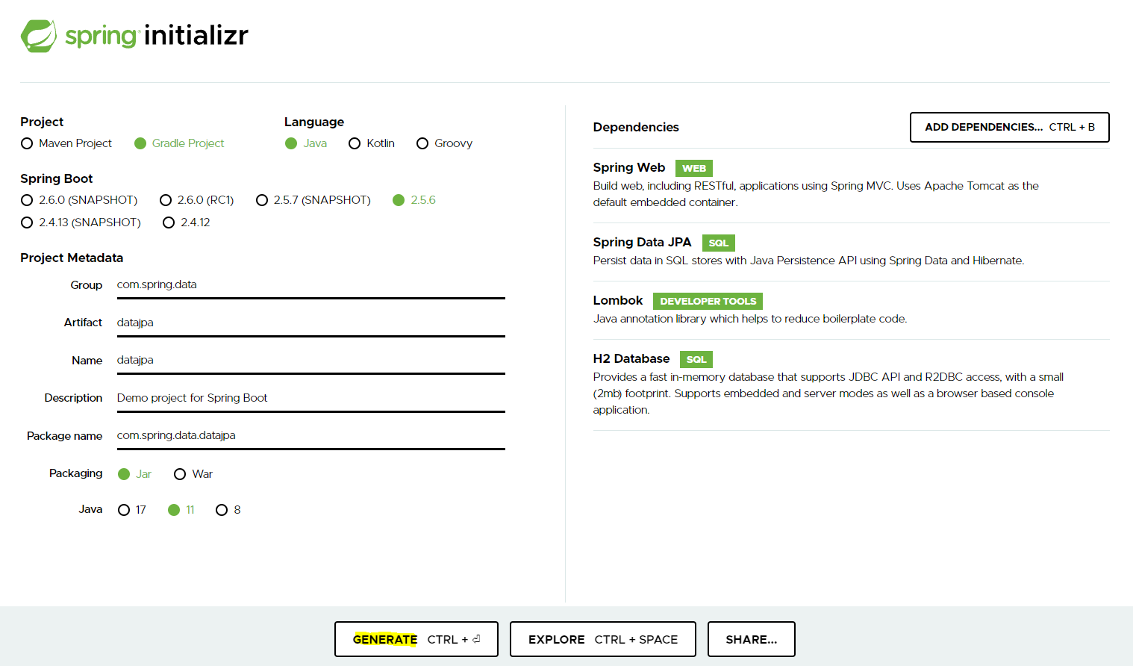Select Spring Boot 2.6.0 (SNAPSHOT)
This screenshot has height=666, width=1133.
tap(79, 200)
